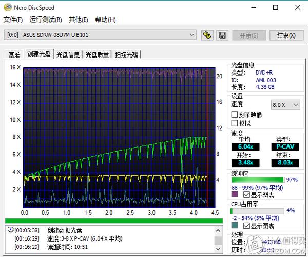Click the clock icon in the log
This screenshot has height=257, width=308.
10,230
